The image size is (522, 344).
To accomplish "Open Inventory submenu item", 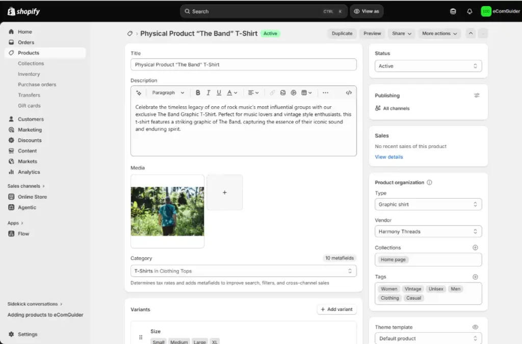I will click(x=29, y=74).
